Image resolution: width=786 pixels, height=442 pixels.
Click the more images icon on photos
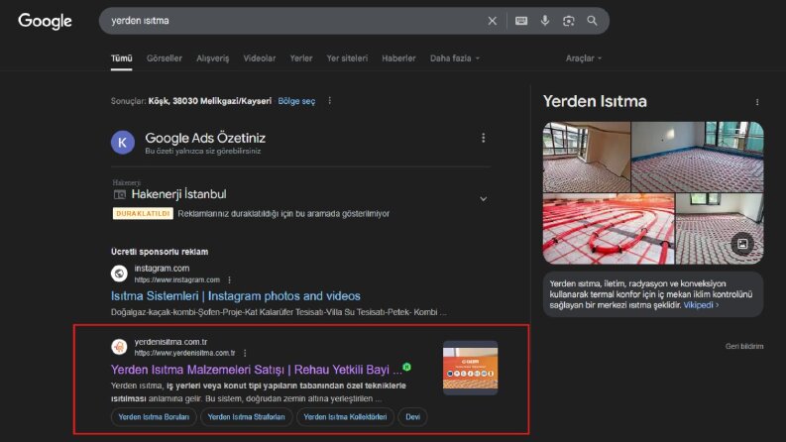pos(742,244)
